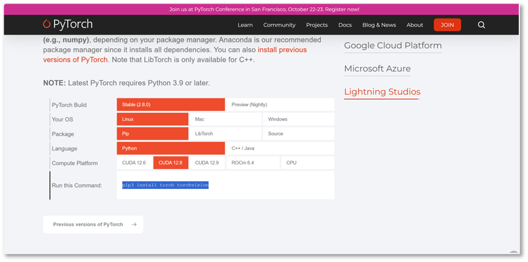Choose Mac as your OS
Screen dimensions: 528x262
[224, 119]
